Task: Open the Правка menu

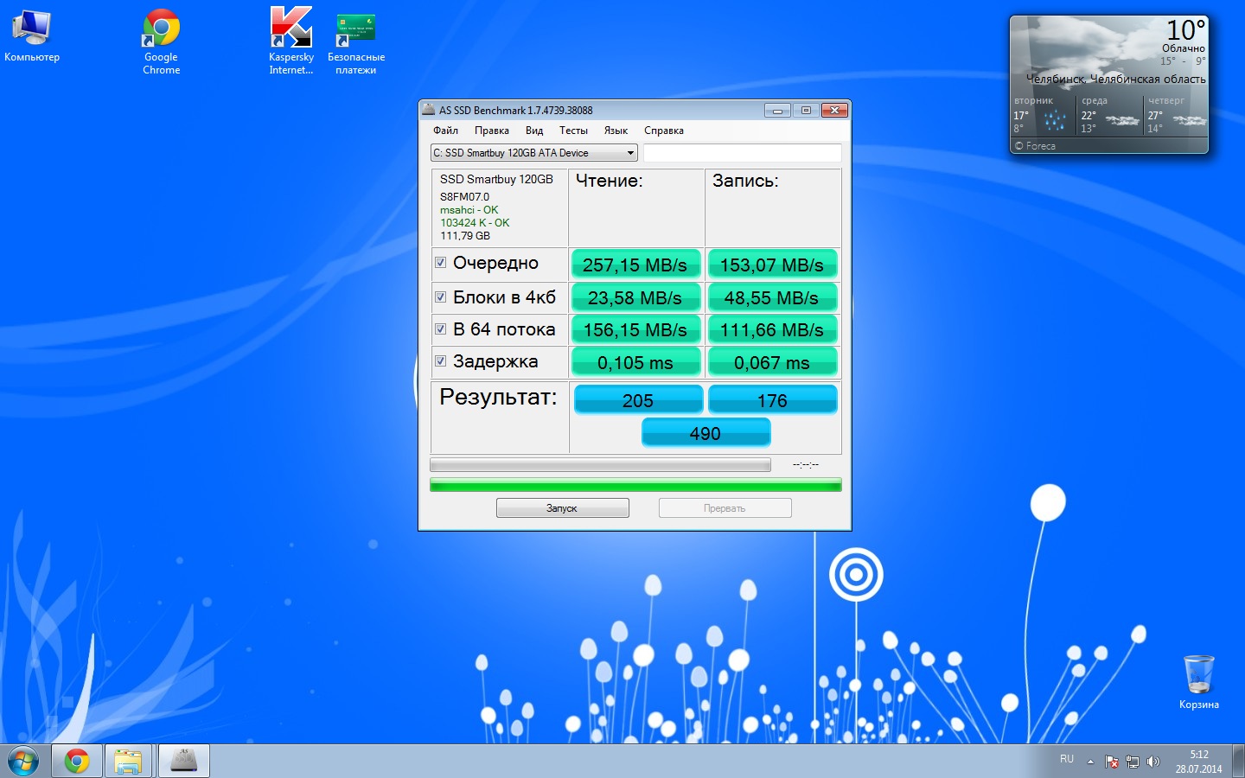Action: pos(491,131)
